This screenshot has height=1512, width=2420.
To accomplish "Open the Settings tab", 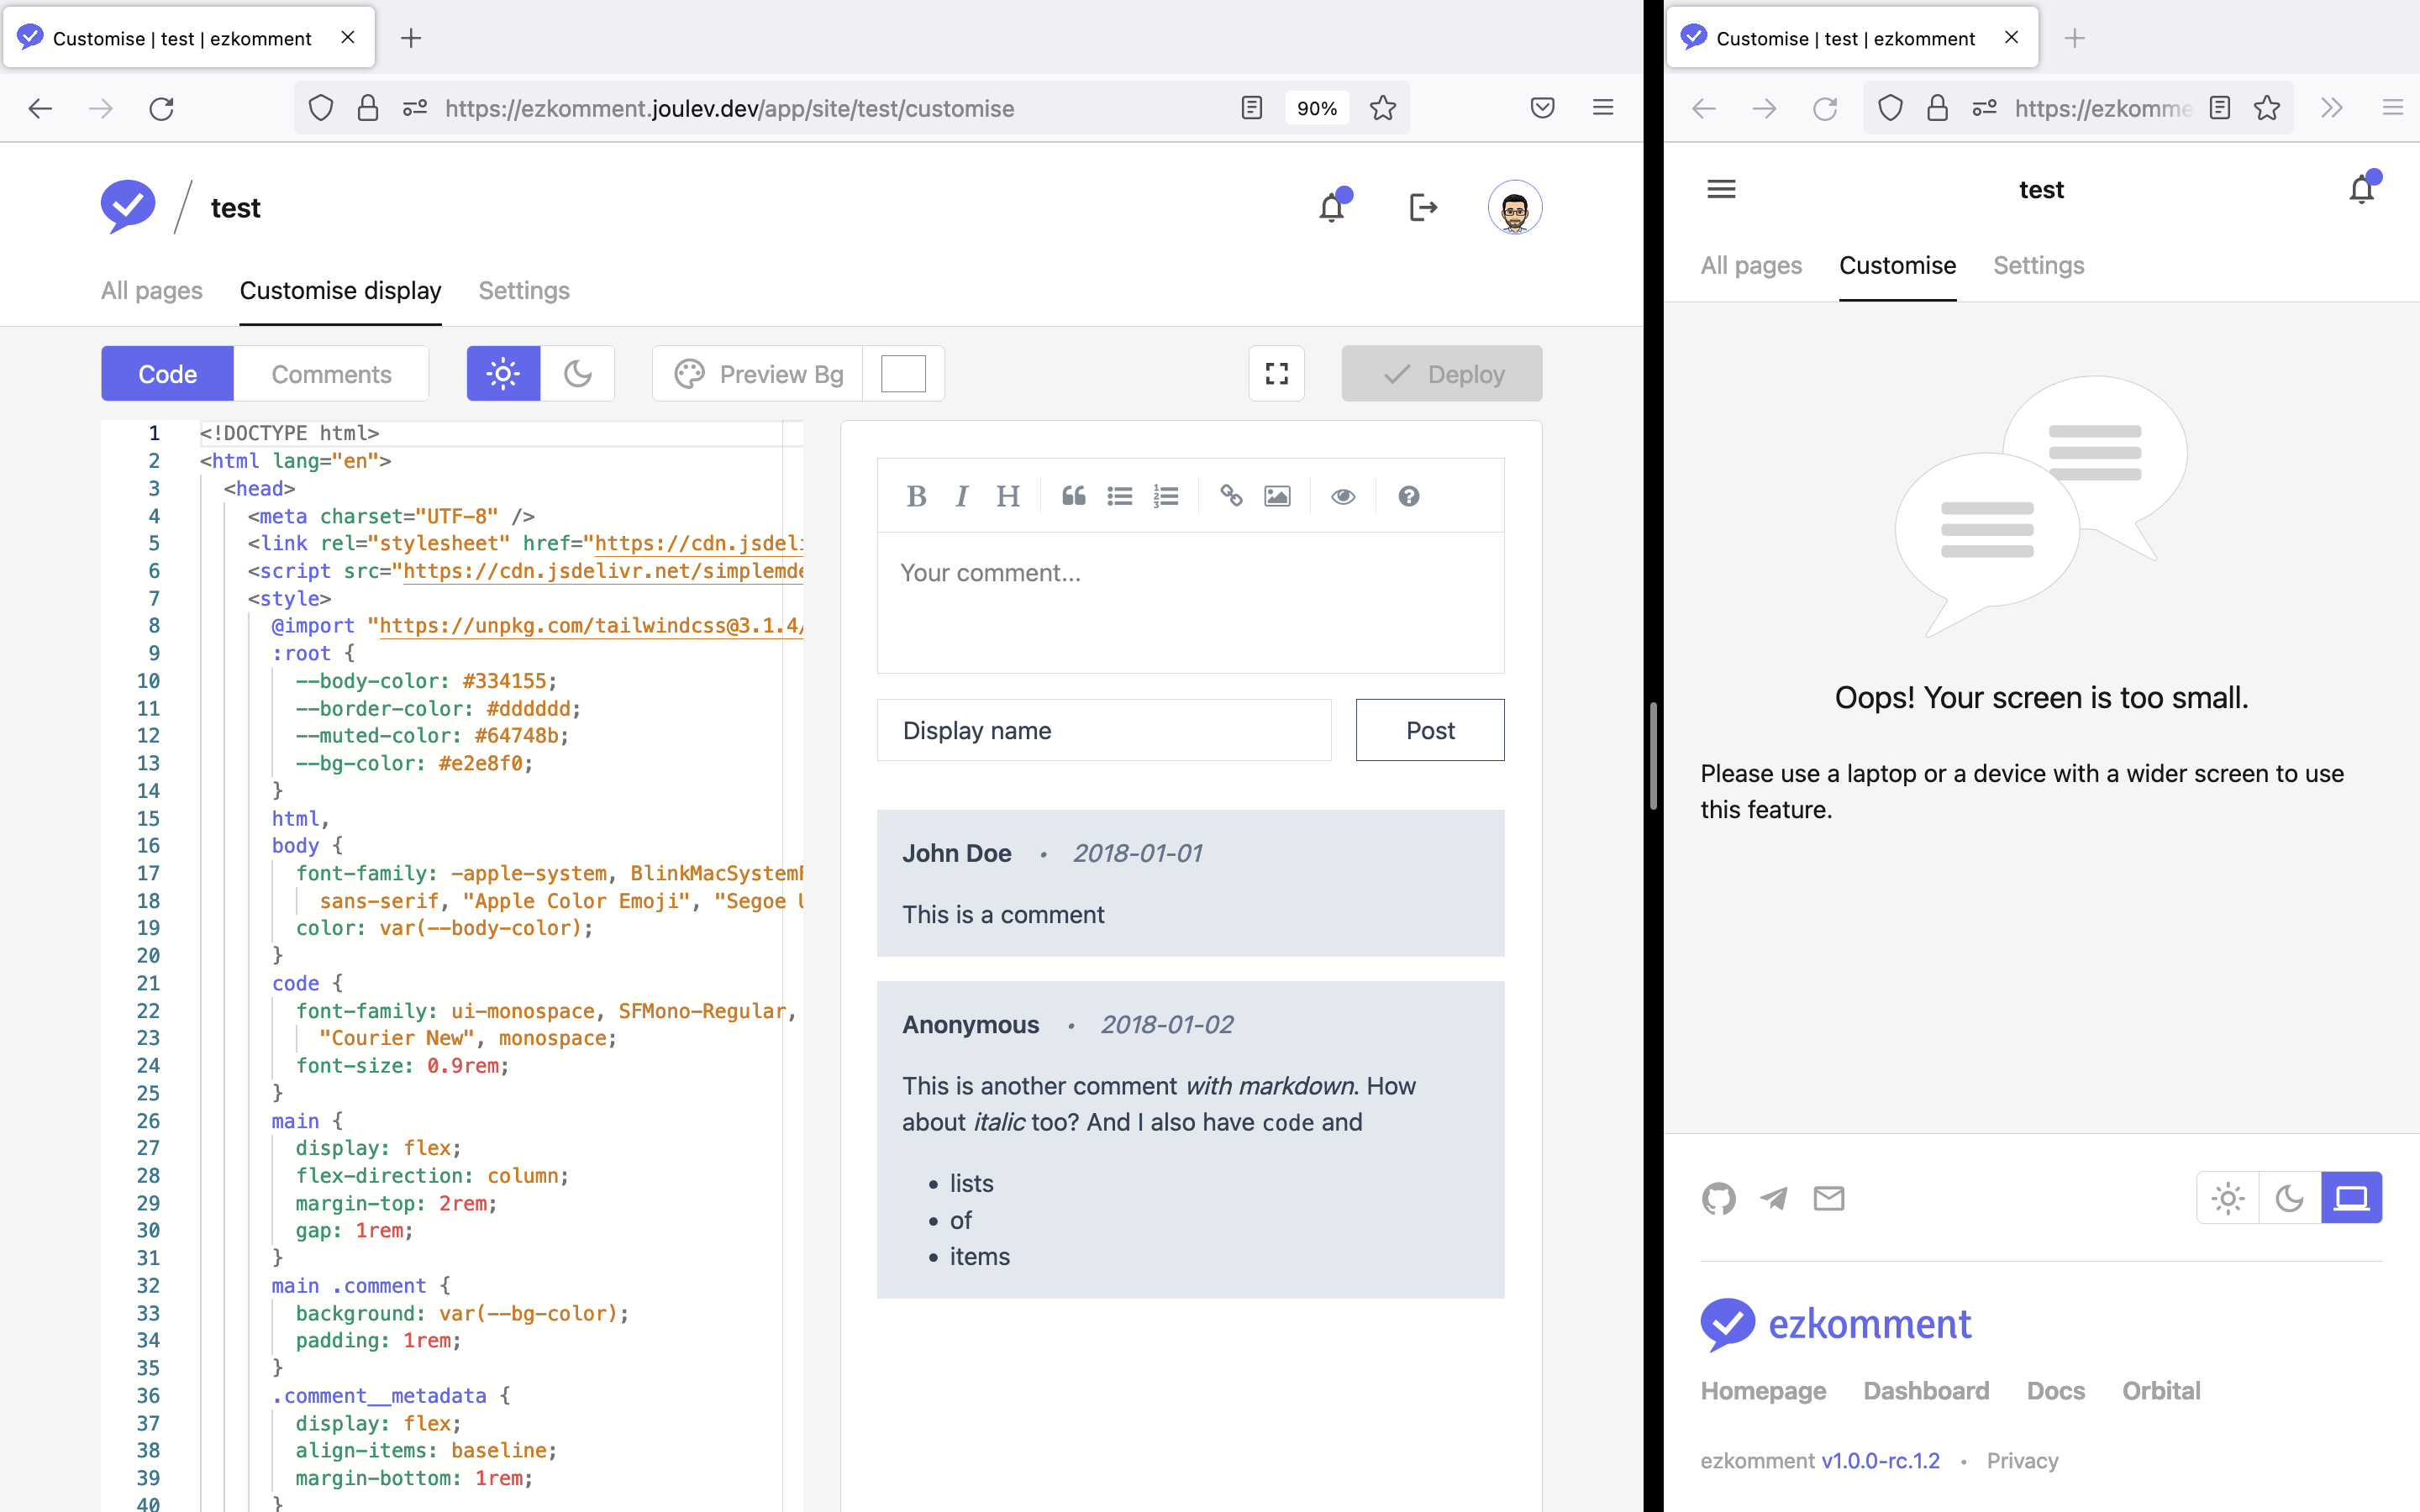I will click(524, 290).
